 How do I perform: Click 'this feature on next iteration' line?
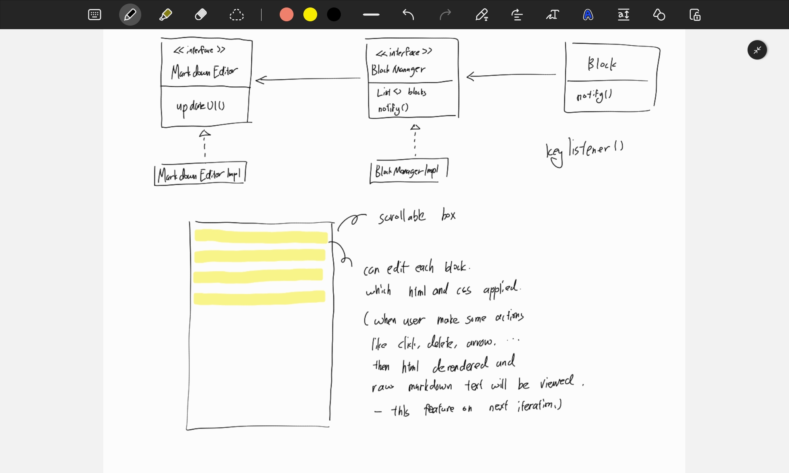click(468, 408)
